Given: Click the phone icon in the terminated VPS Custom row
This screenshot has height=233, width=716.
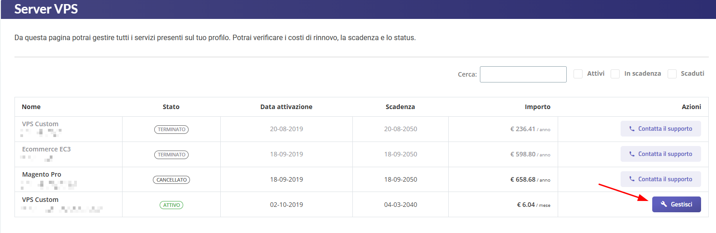Looking at the screenshot, I should tap(632, 128).
